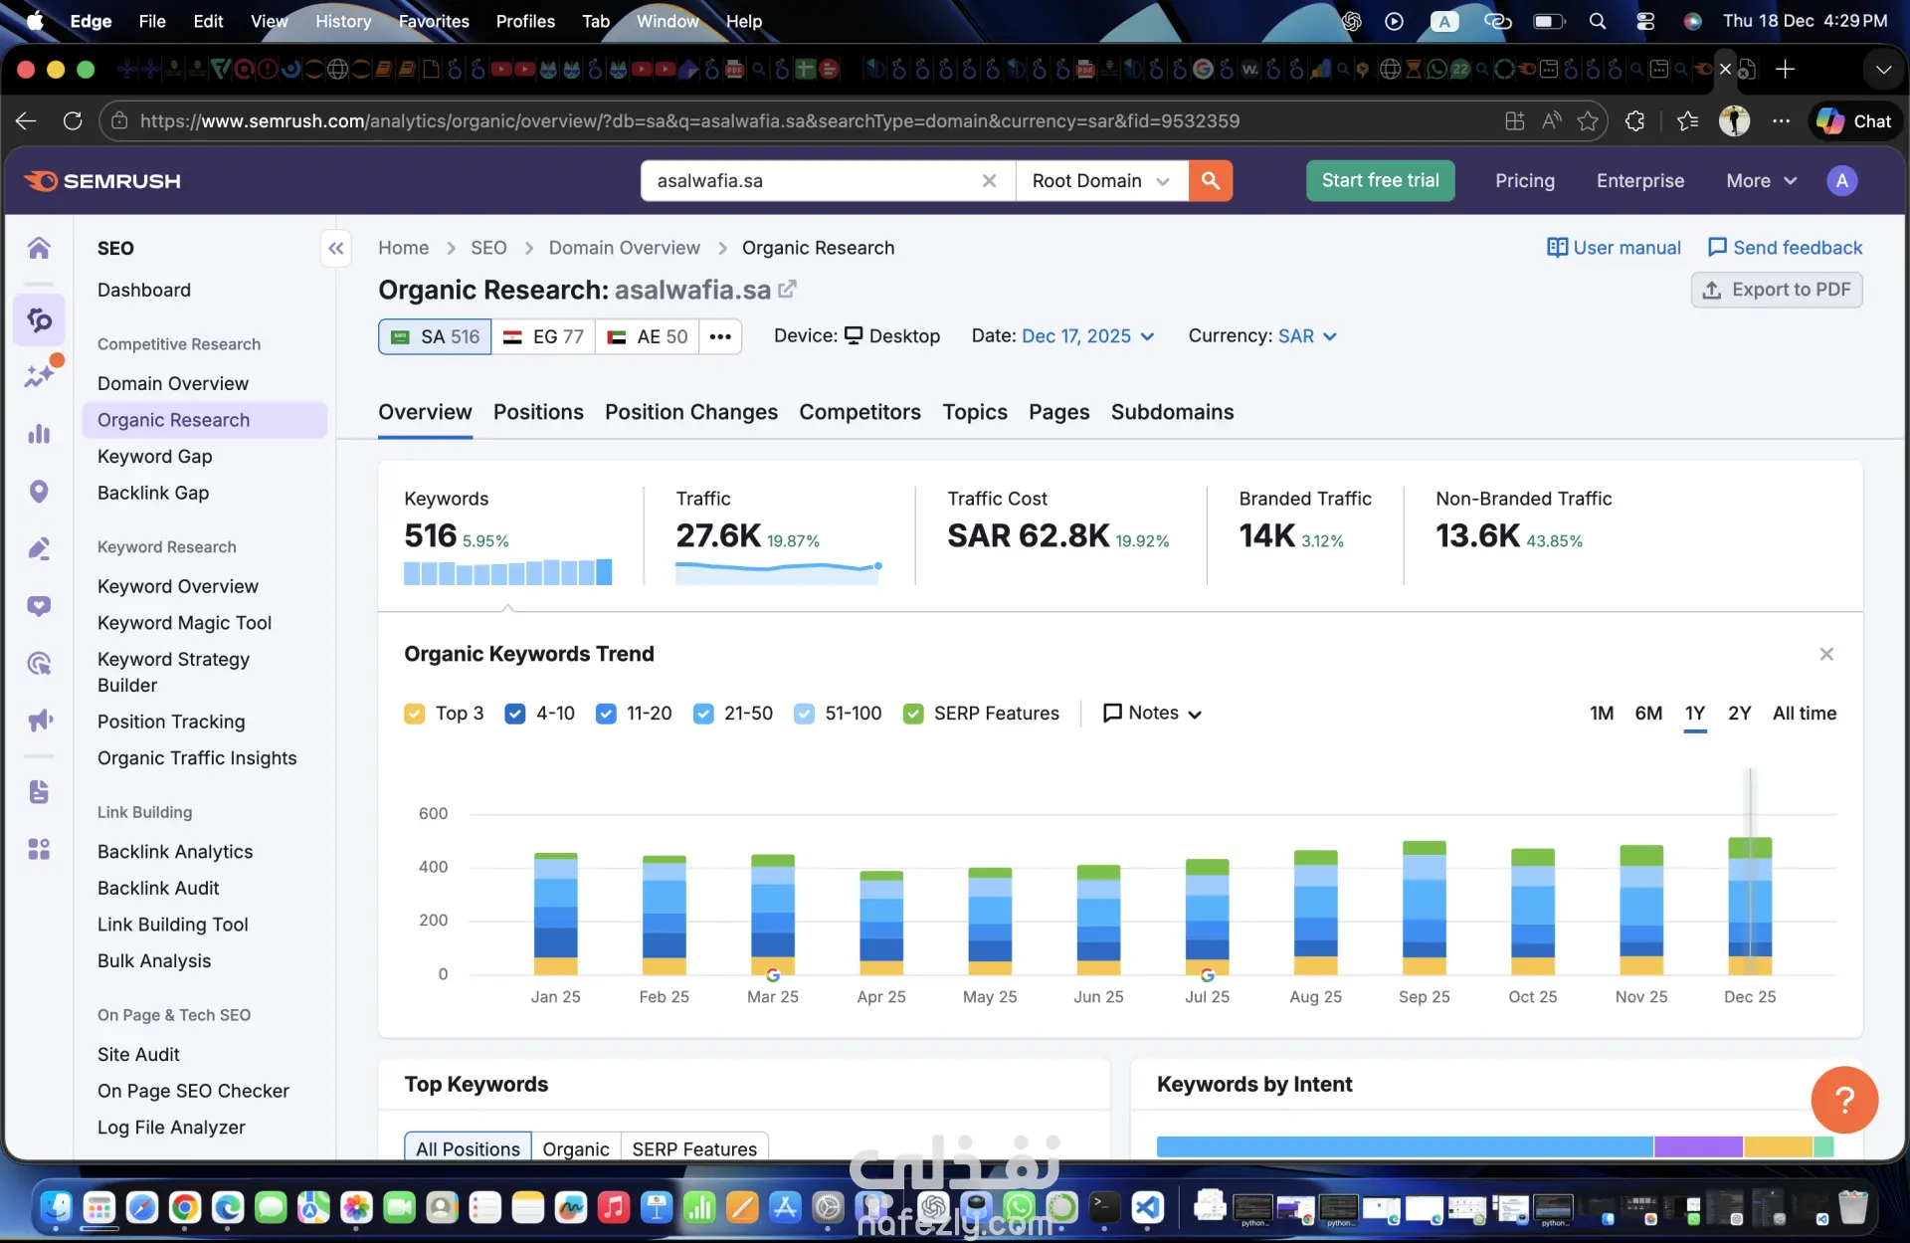Uncheck the Top 3 checkbox
The height and width of the screenshot is (1243, 1910).
[415, 714]
